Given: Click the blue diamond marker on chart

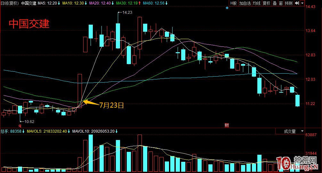Looking at the screenshot, I should (227, 8).
